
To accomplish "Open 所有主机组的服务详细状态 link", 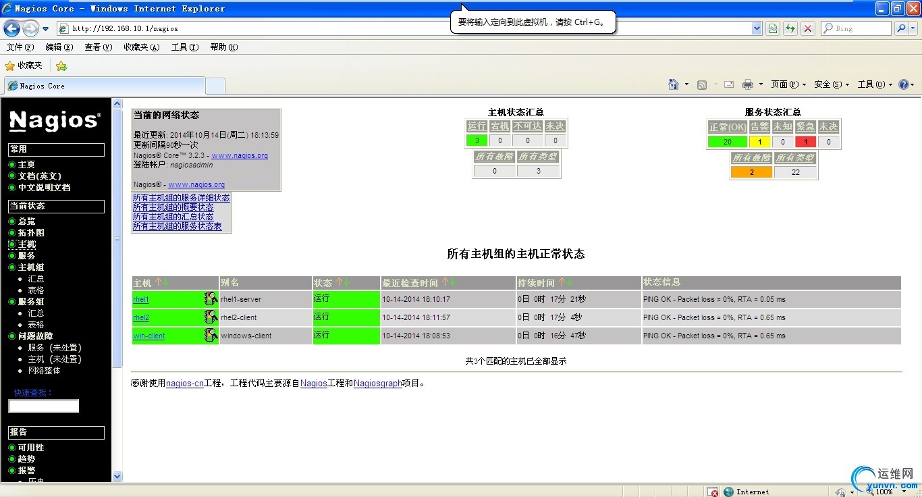I will point(182,198).
